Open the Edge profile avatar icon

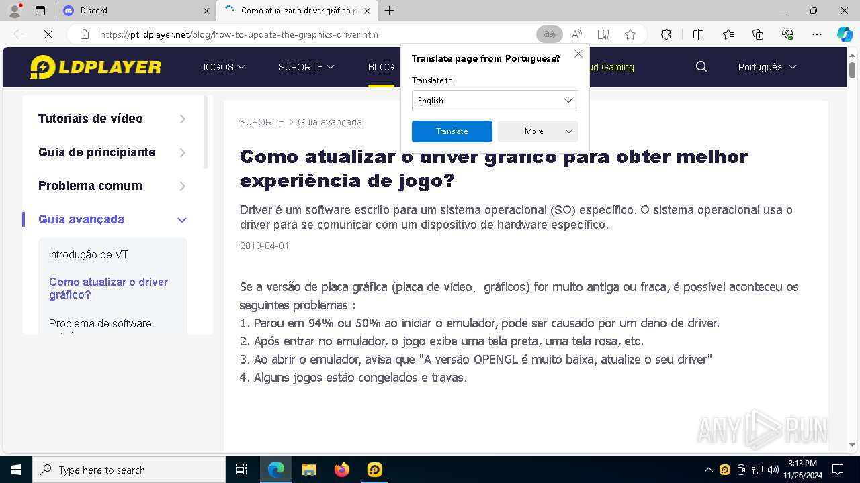15,11
